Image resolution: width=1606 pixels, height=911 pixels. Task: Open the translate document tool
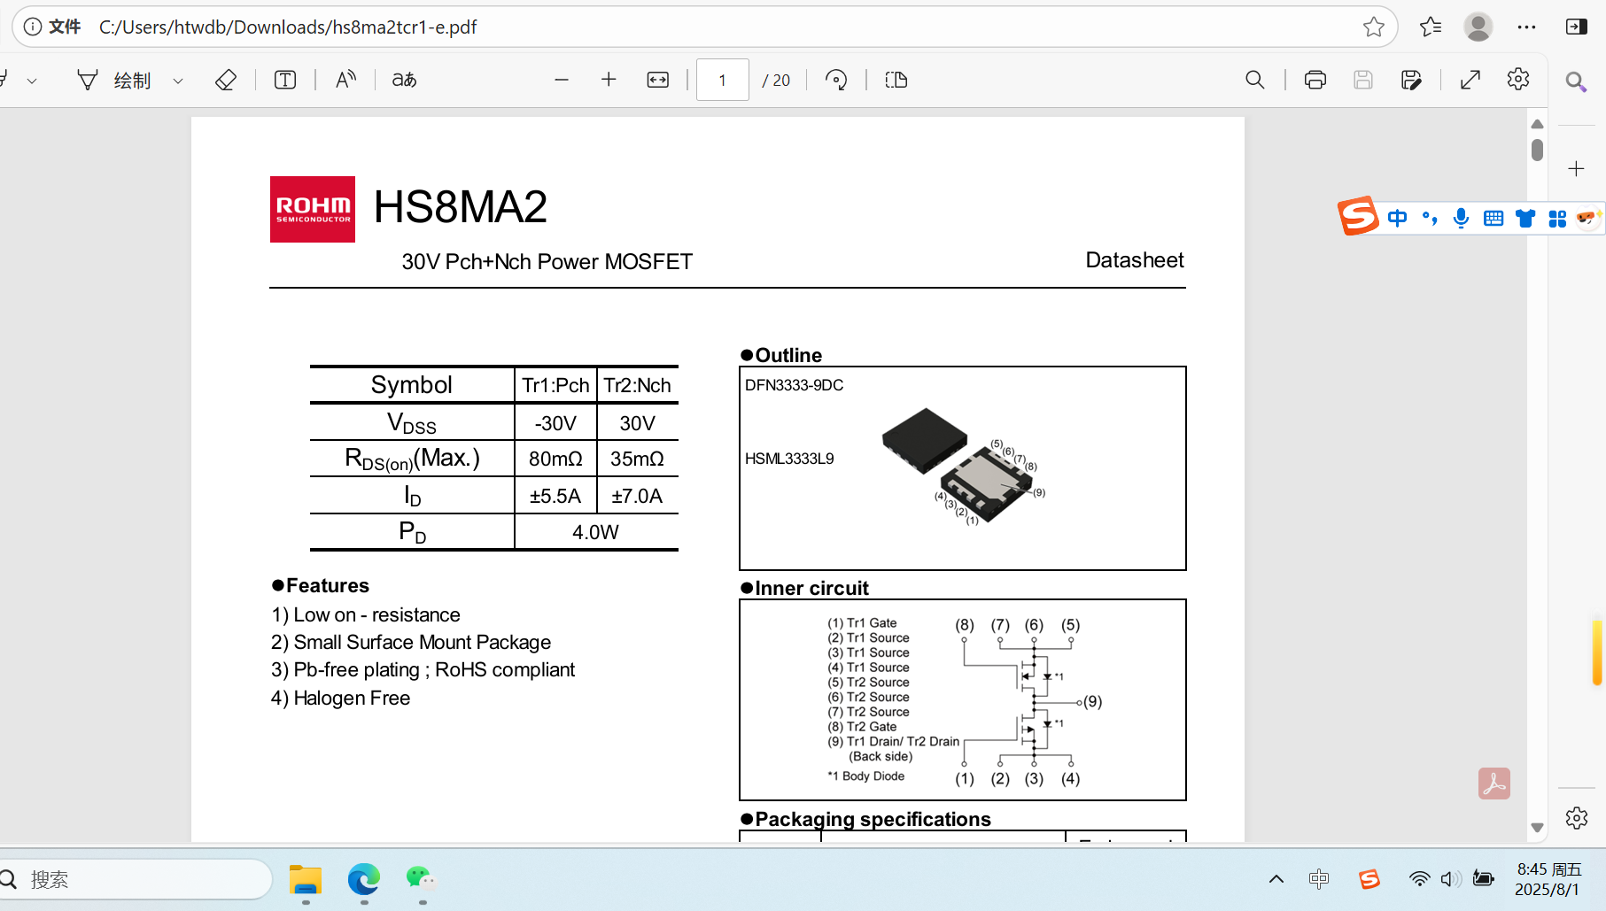405,81
